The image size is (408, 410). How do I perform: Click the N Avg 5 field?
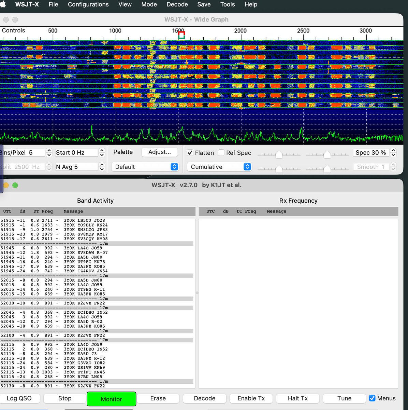tap(76, 167)
